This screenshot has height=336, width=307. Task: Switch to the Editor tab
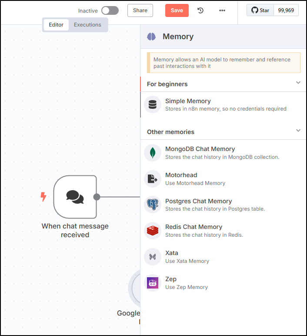pyautogui.click(x=56, y=25)
